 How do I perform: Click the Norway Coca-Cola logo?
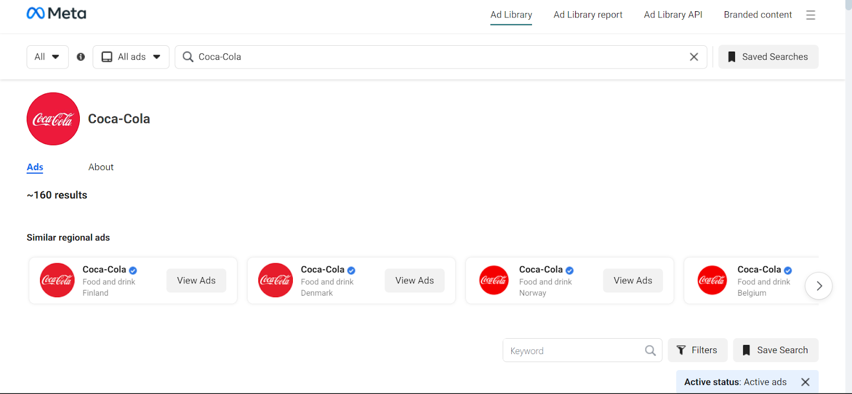click(x=494, y=280)
